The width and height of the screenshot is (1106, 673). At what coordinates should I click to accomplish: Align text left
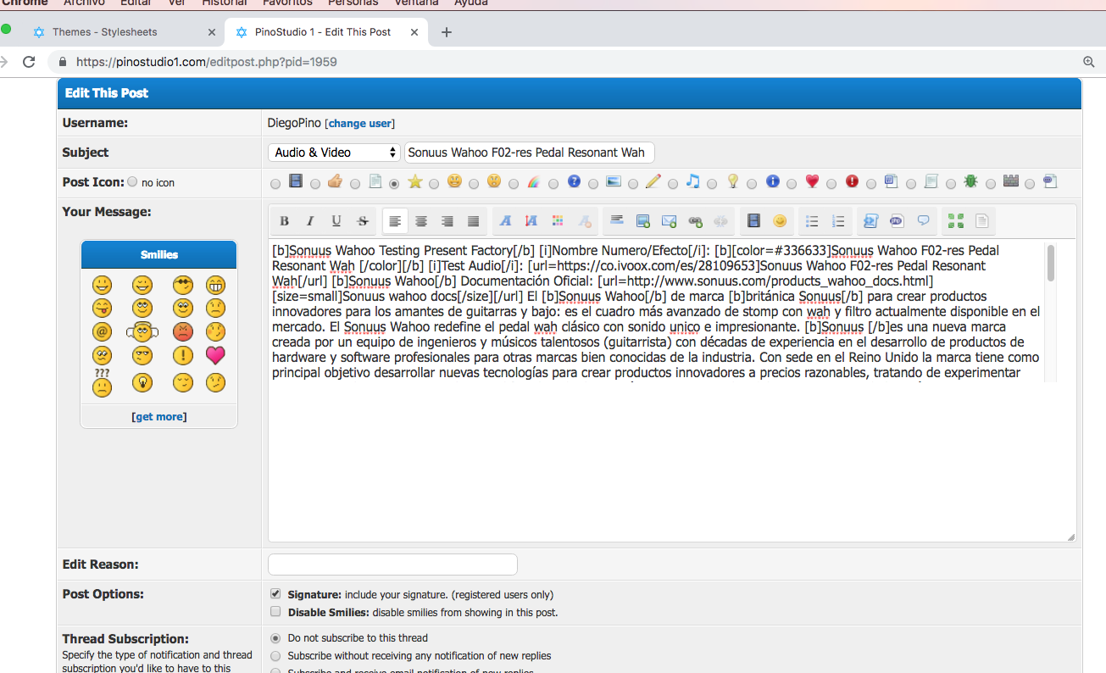click(x=395, y=221)
